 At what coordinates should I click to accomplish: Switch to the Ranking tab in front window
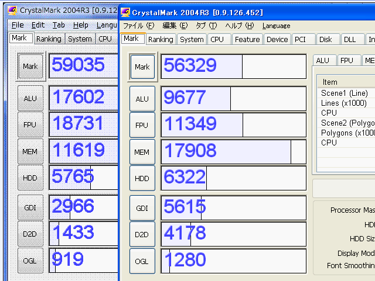coord(160,39)
